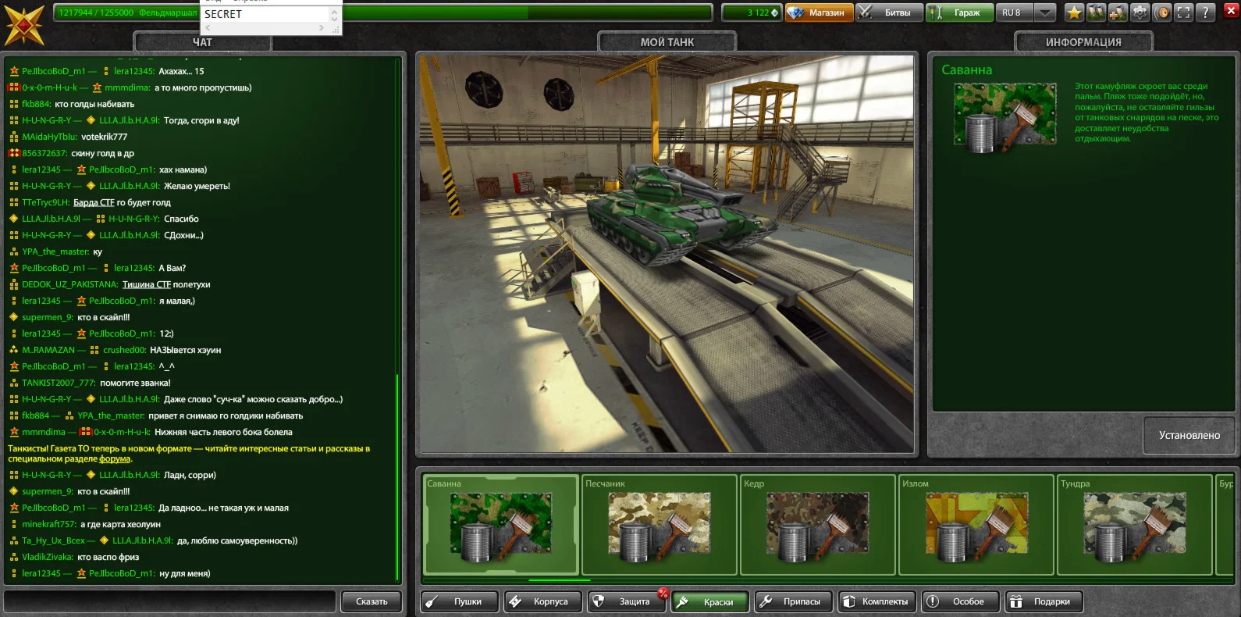Switch to Защита protection category
1241x617 pixels.
click(626, 601)
